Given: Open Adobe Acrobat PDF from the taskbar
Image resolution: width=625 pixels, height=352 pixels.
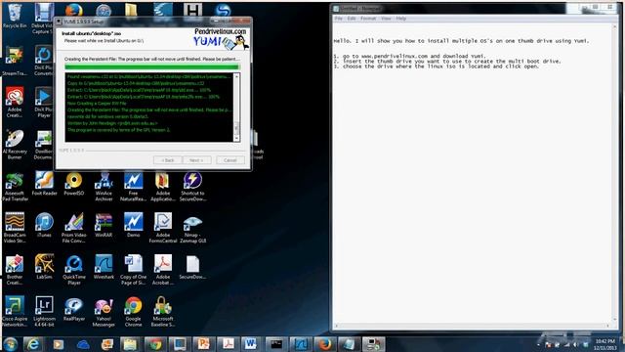Looking at the screenshot, I should 228,344.
